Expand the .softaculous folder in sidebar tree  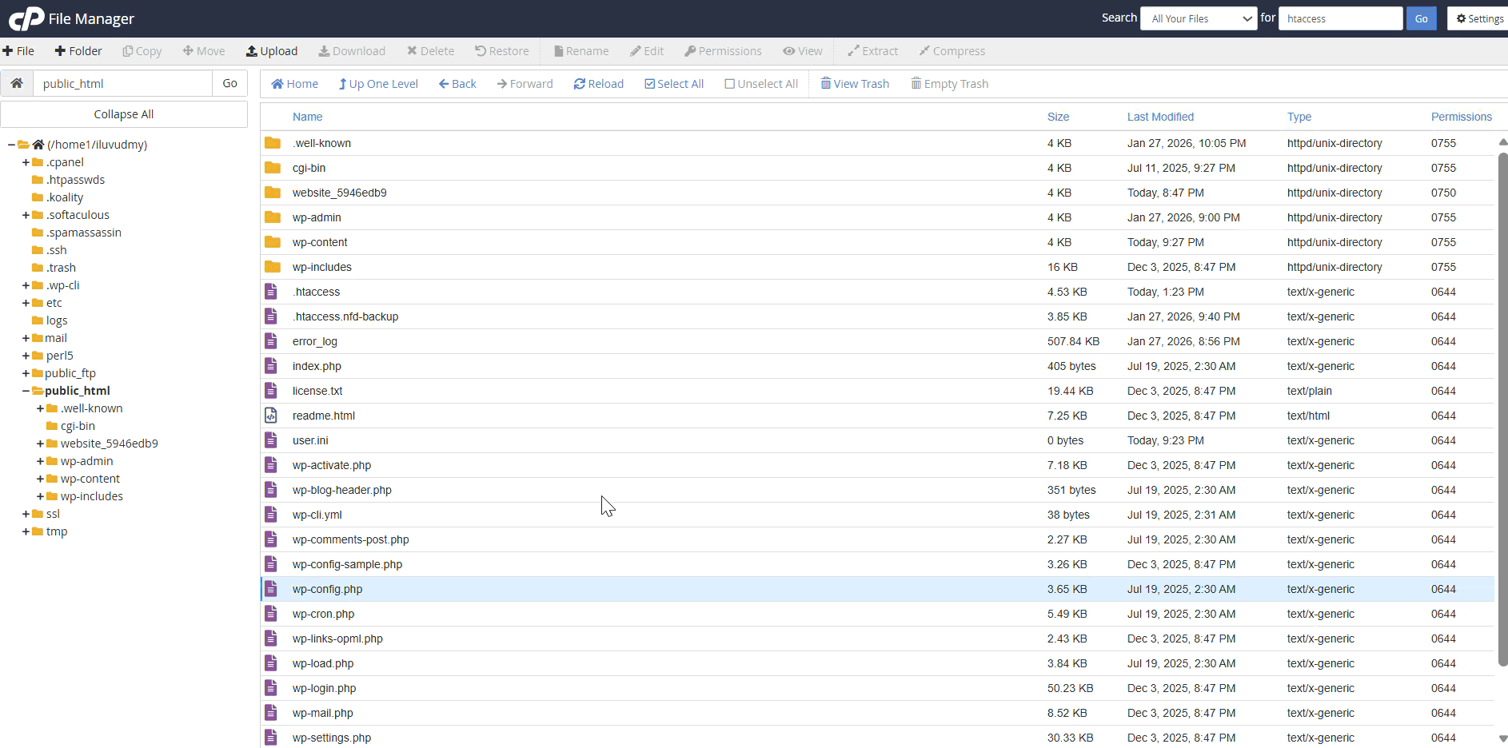(x=26, y=214)
